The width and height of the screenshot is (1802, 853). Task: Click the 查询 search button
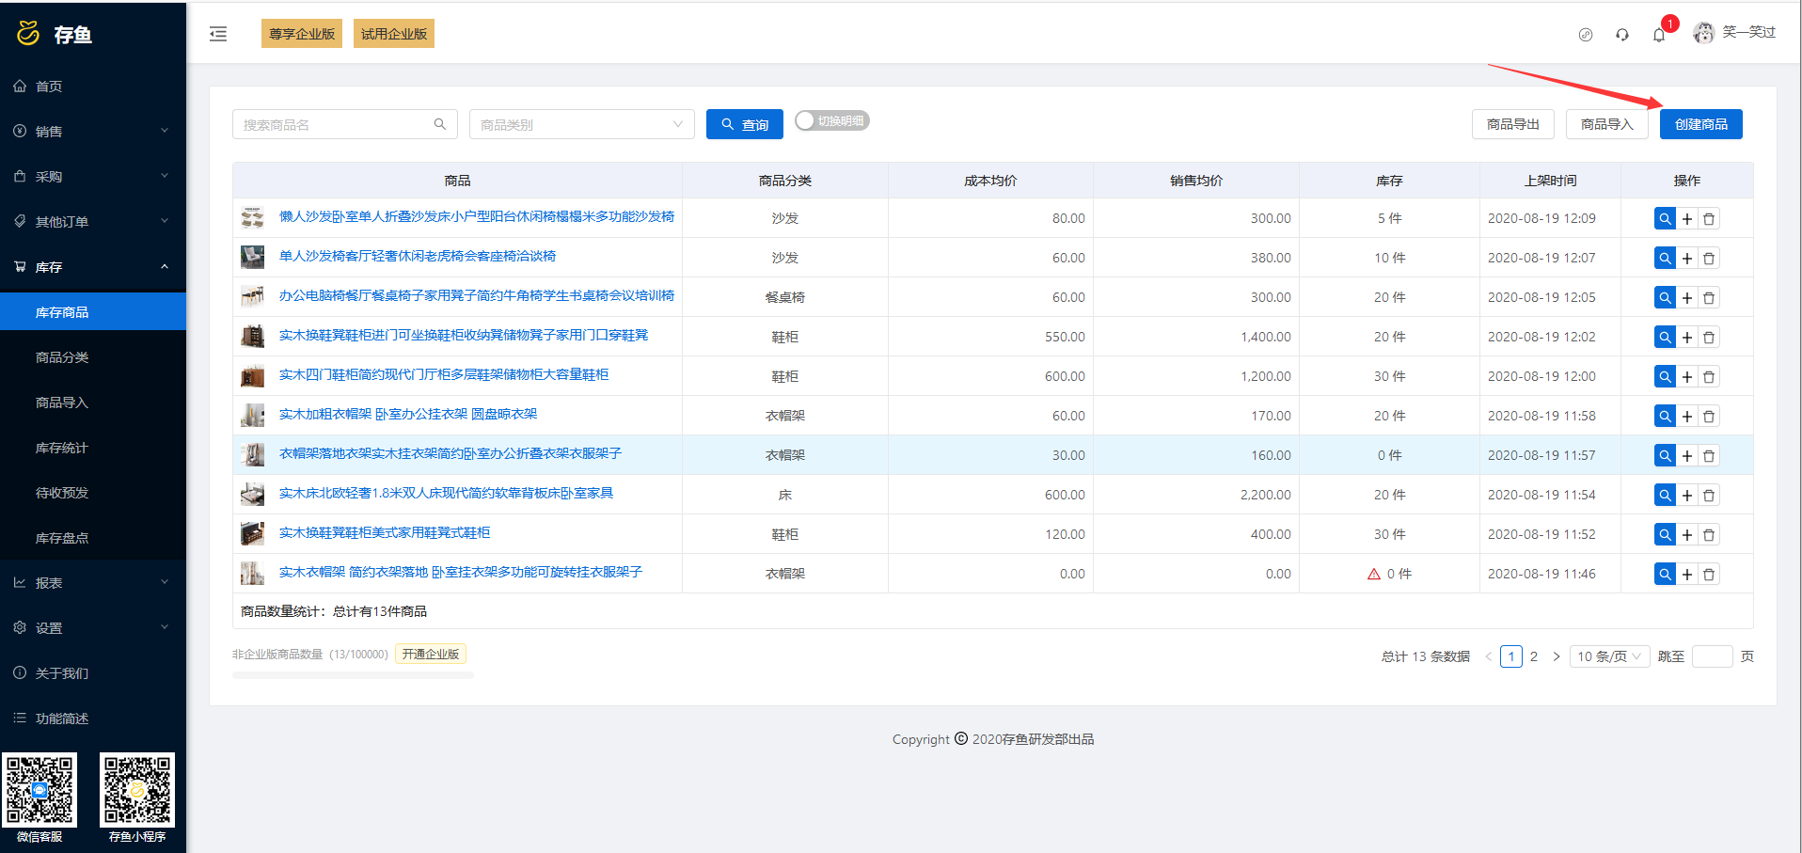point(745,124)
